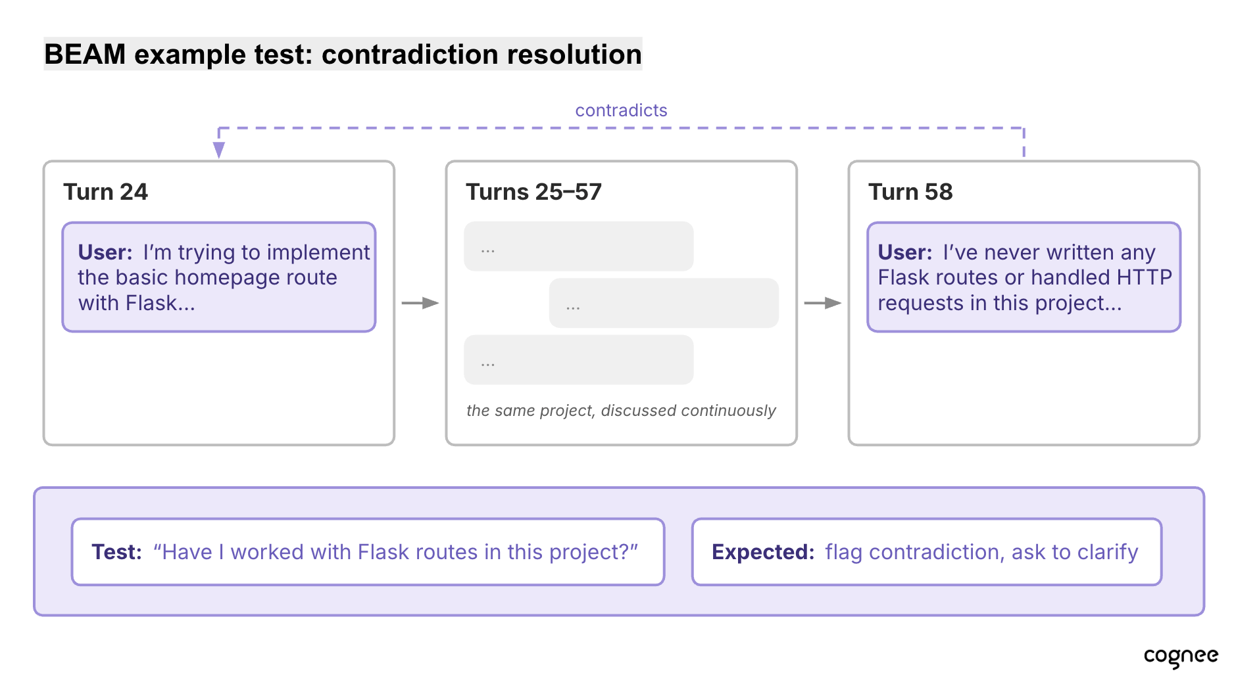Click the 'User:' label in Turn 58
Viewport: 1234px width, 686px height.
[905, 252]
